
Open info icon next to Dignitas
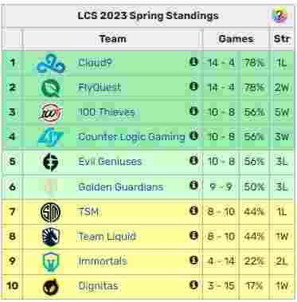click(x=193, y=284)
